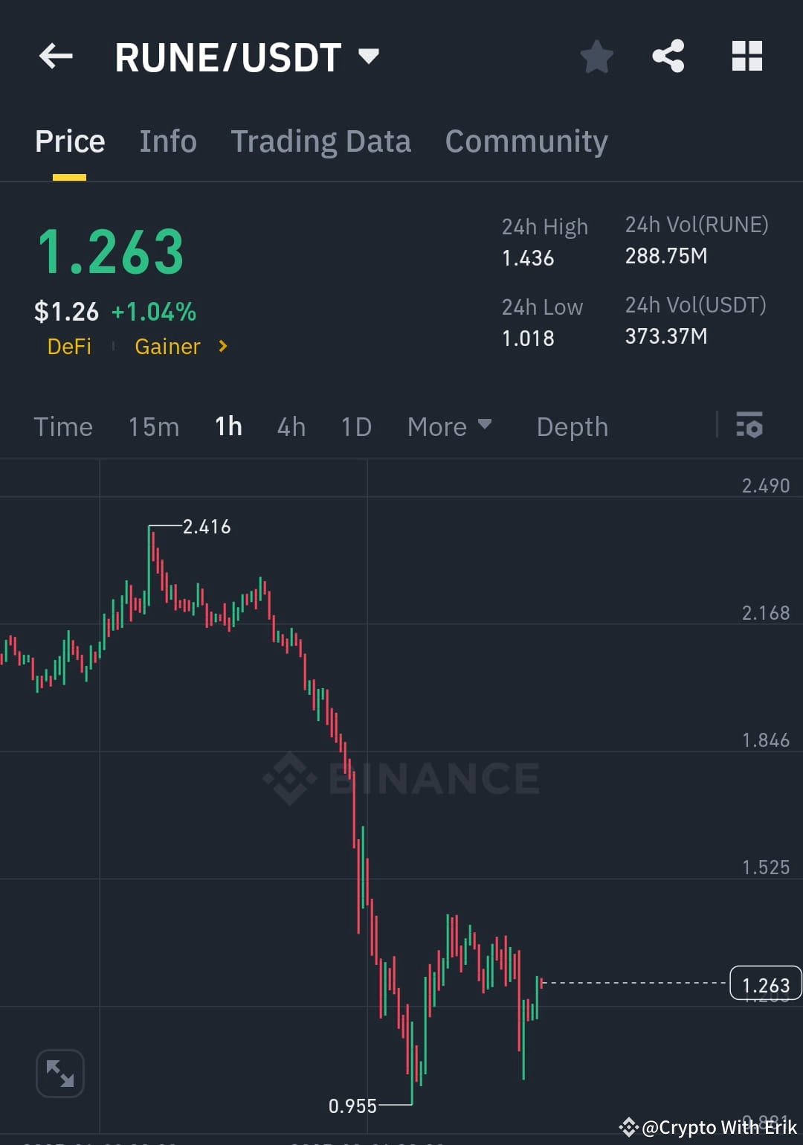Switch chart to 4h interval
Screen dimensions: 803x1145
click(291, 426)
